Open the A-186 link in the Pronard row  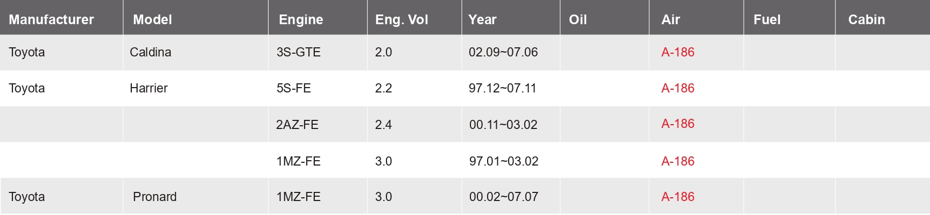tap(678, 197)
